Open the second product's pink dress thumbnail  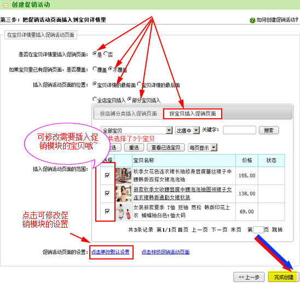click(123, 194)
